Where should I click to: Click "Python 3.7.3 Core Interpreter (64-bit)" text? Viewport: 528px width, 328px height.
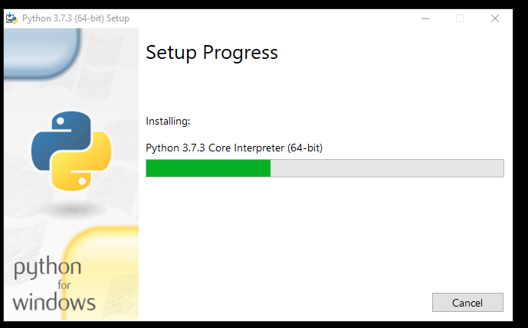(x=234, y=148)
